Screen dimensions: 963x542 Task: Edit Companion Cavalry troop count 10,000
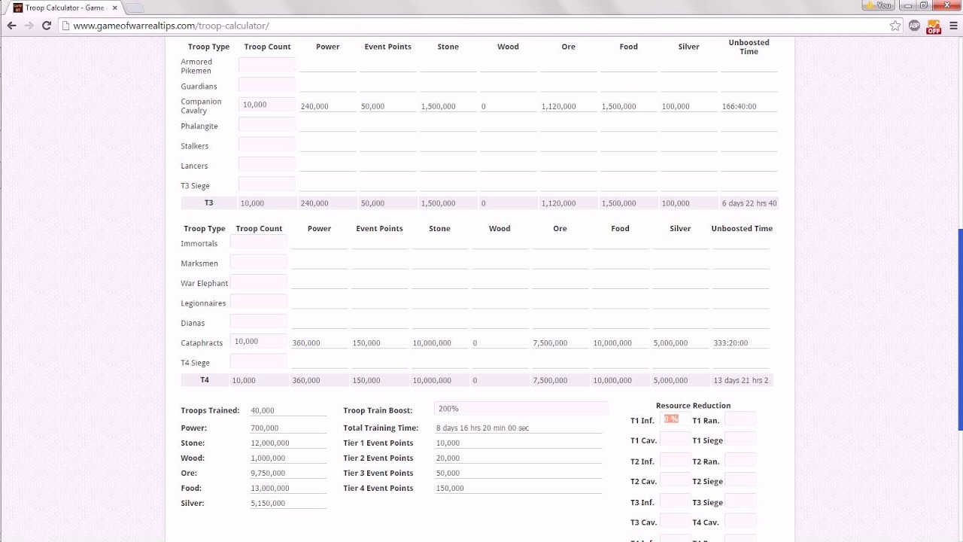click(x=267, y=105)
